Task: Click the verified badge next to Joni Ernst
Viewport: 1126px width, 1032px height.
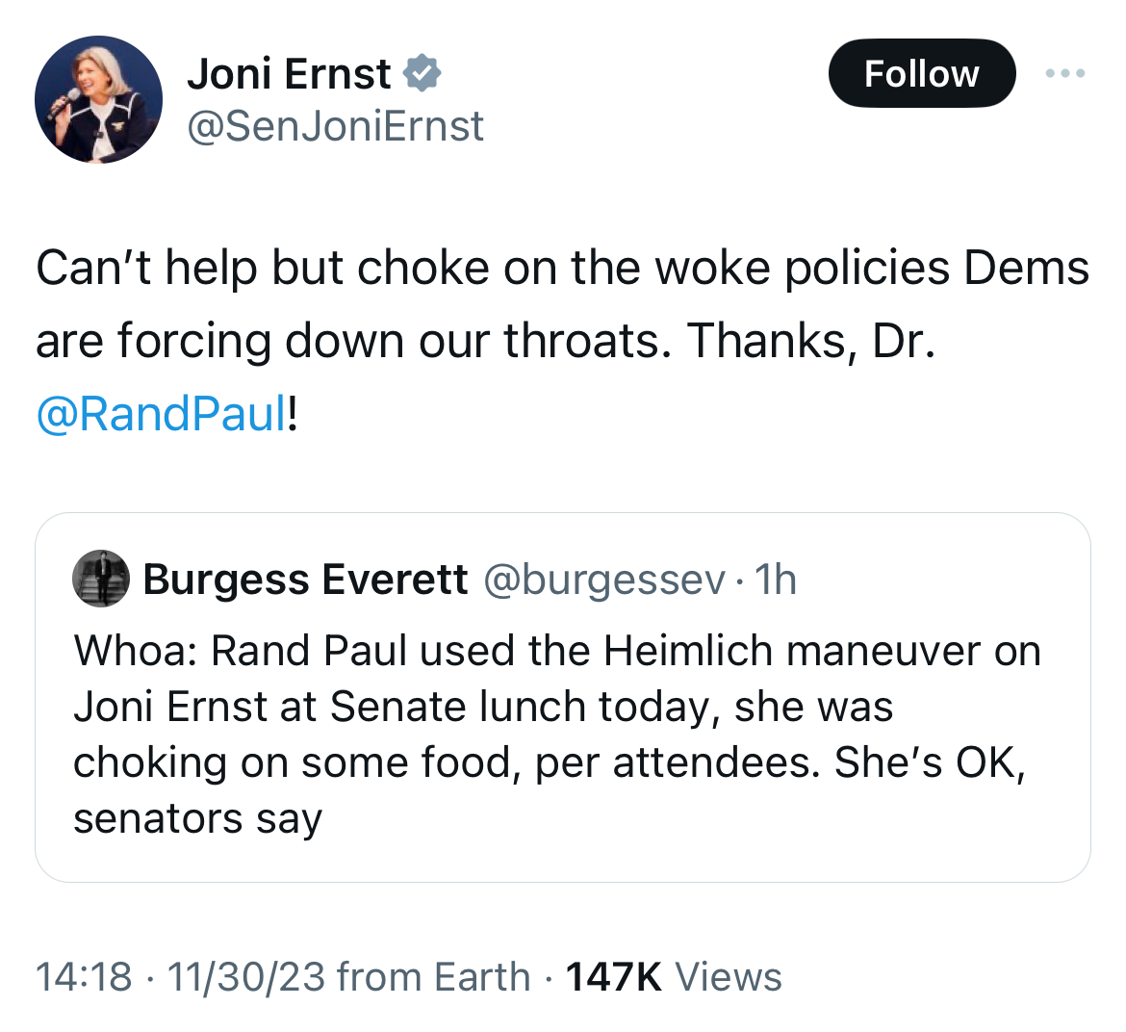Action: pos(422,72)
